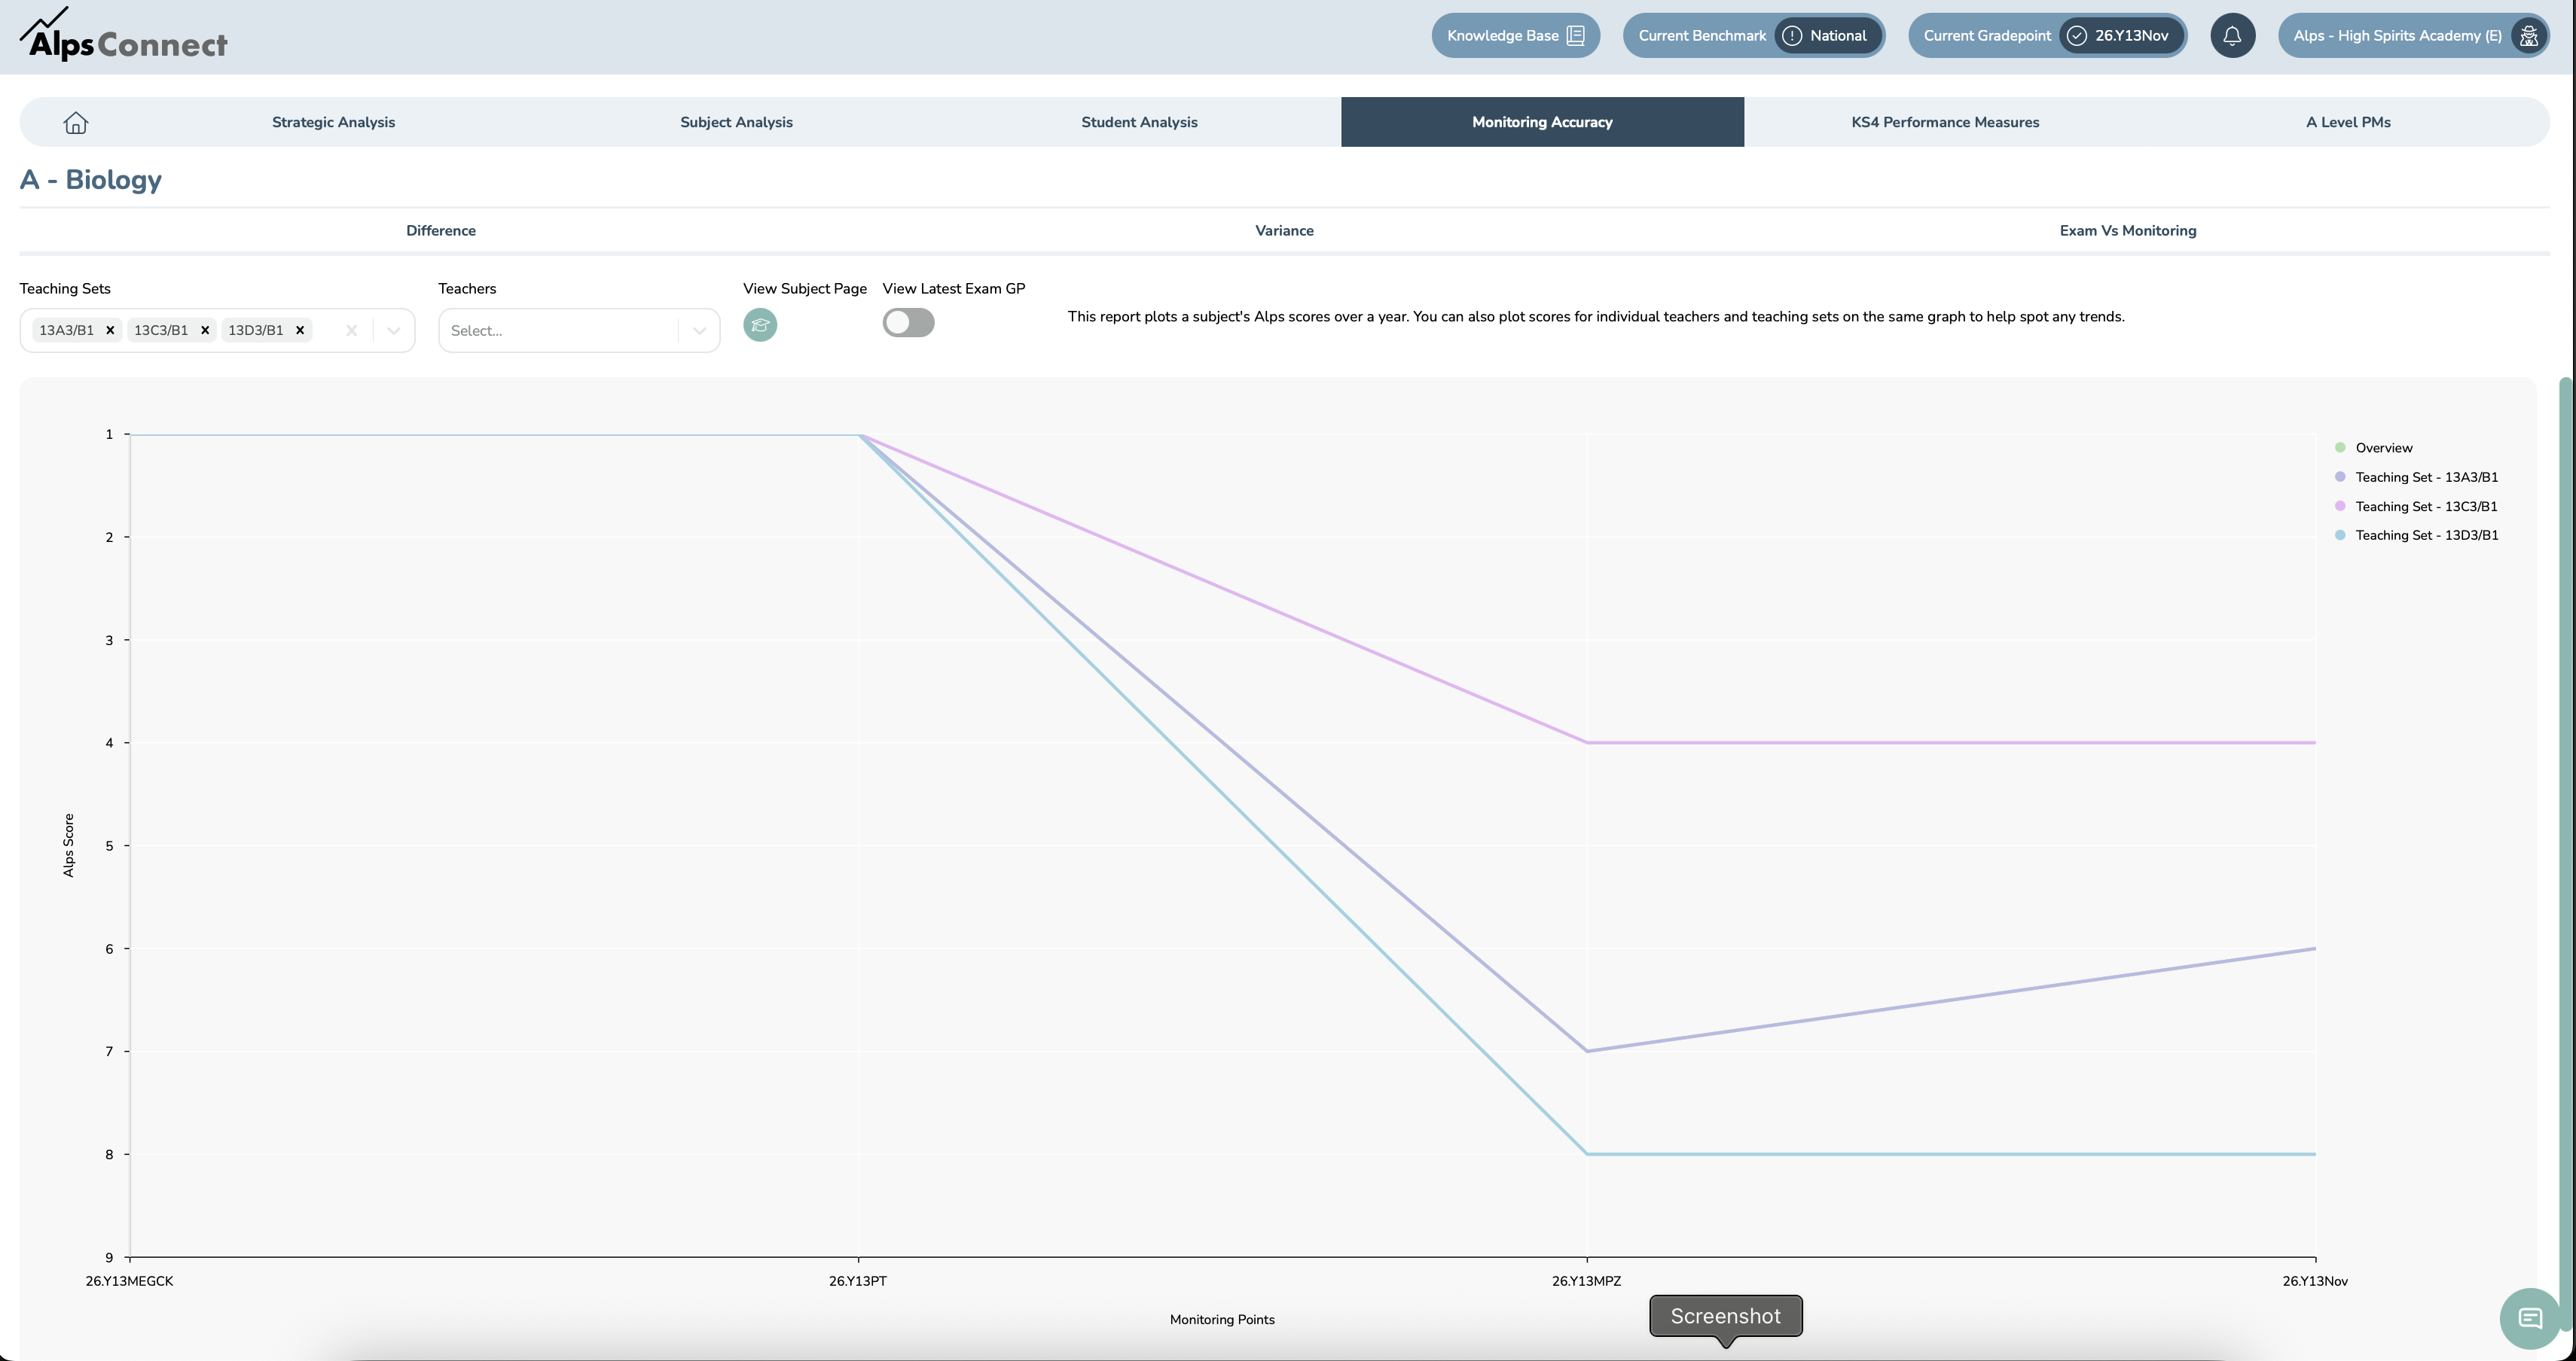Image resolution: width=2576 pixels, height=1361 pixels.
Task: Click the gradepoint check icon beside 26.Y13Nov
Action: coord(2077,36)
